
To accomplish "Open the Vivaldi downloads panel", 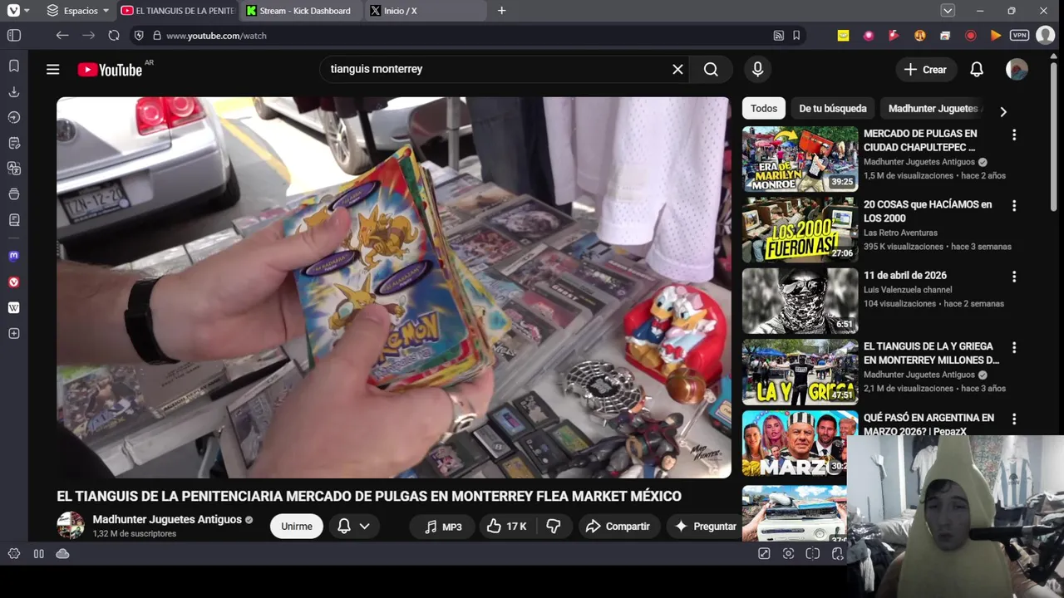I will click(13, 91).
